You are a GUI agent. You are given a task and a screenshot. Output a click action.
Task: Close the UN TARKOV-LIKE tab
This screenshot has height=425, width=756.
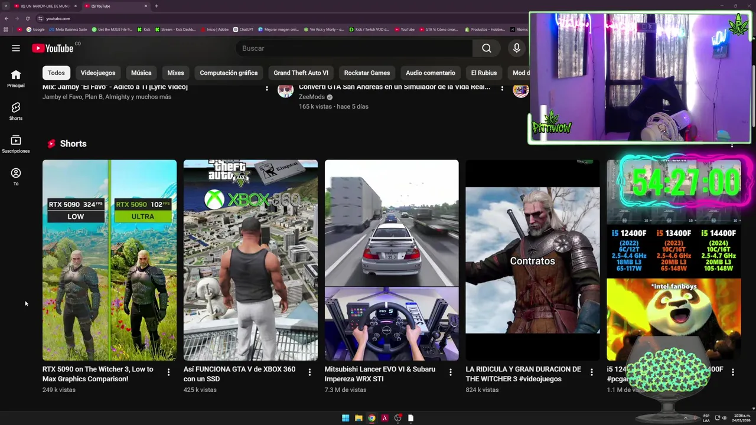pos(76,6)
